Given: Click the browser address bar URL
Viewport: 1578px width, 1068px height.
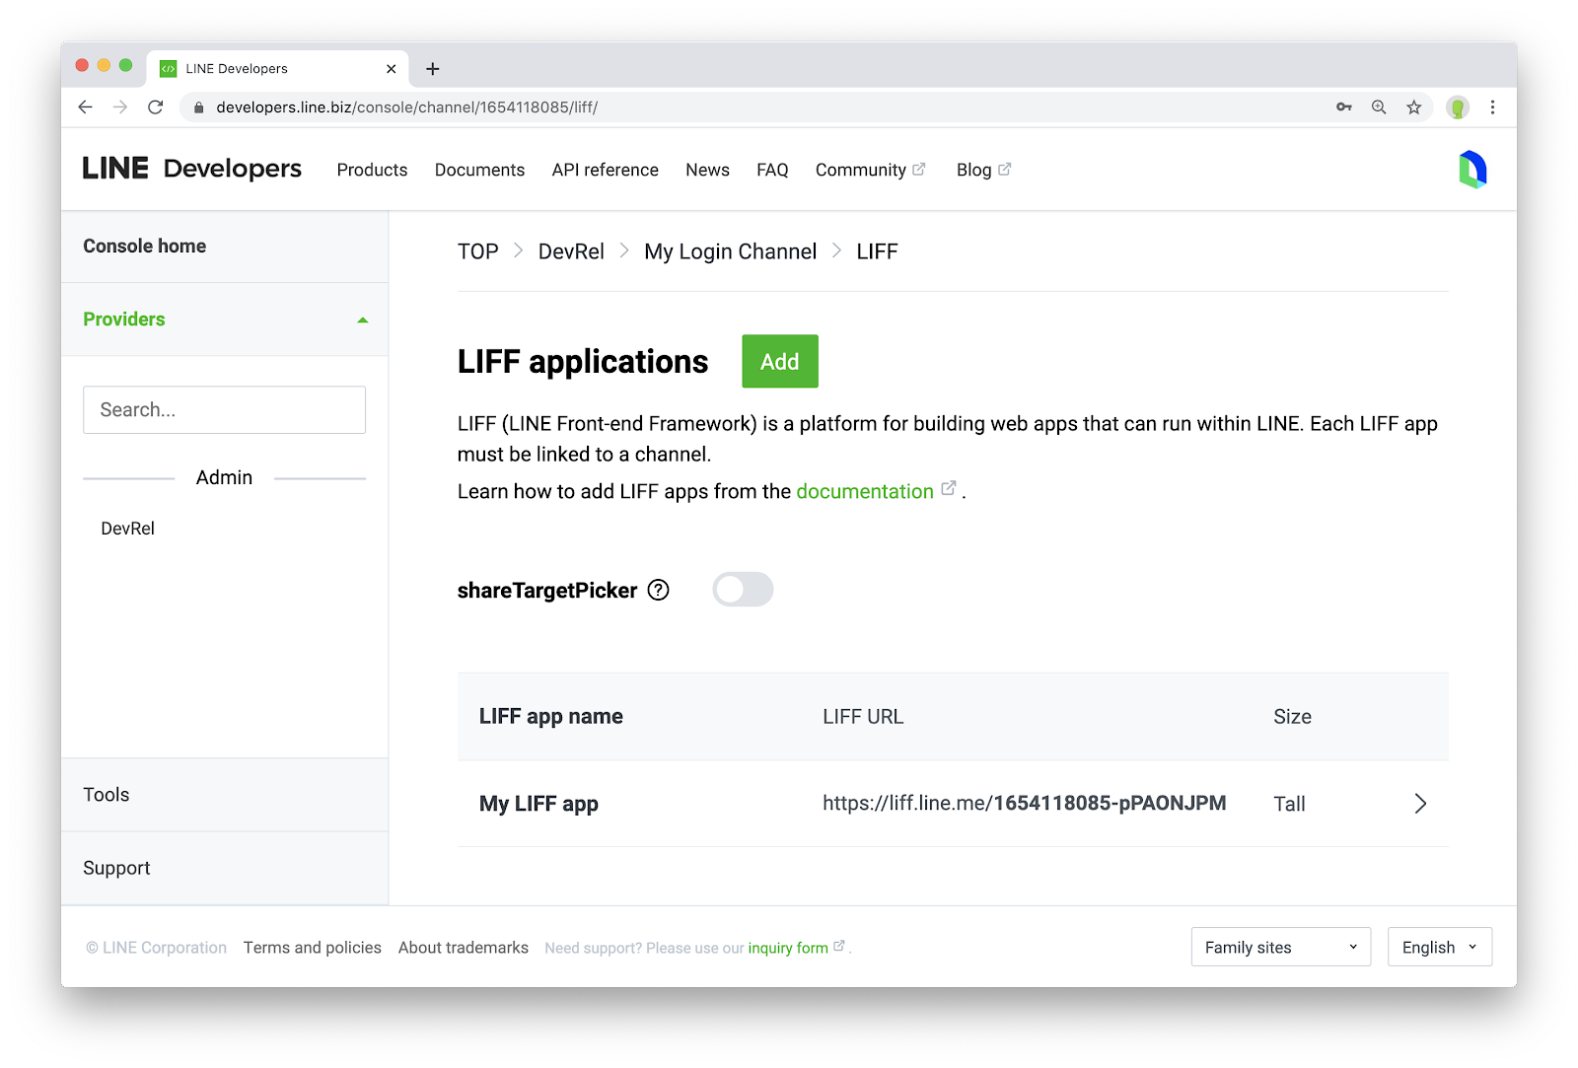Looking at the screenshot, I should coord(407,107).
